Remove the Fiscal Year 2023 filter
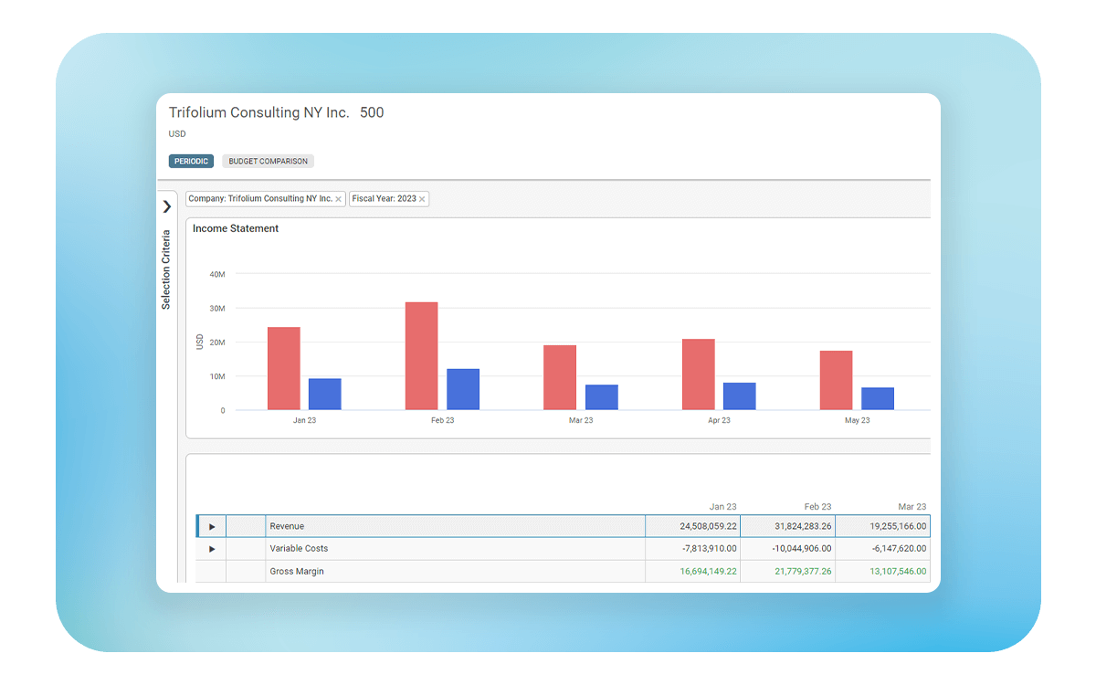Image resolution: width=1096 pixels, height=685 pixels. [x=422, y=199]
